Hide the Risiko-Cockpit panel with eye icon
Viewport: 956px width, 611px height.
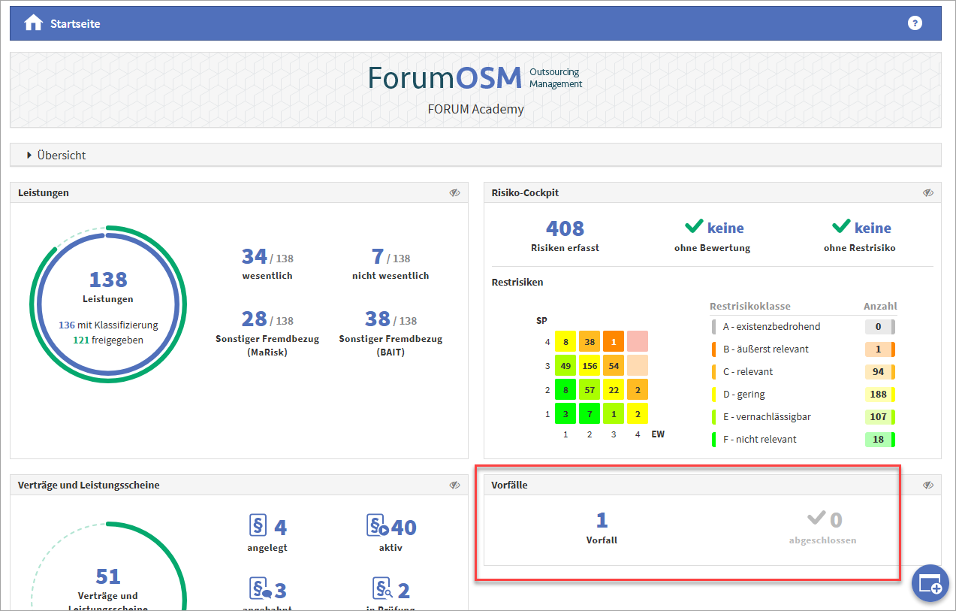927,193
